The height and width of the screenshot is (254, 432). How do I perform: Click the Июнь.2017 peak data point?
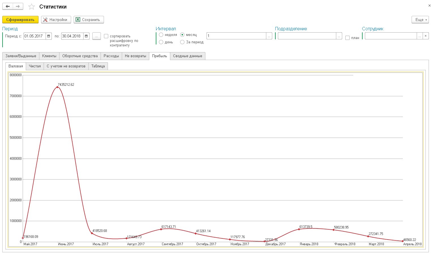click(57, 87)
